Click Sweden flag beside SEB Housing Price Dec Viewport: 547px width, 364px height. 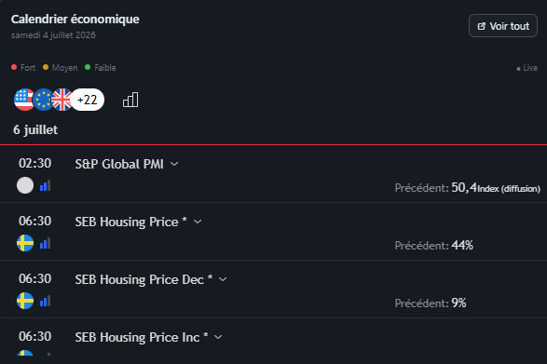25,301
